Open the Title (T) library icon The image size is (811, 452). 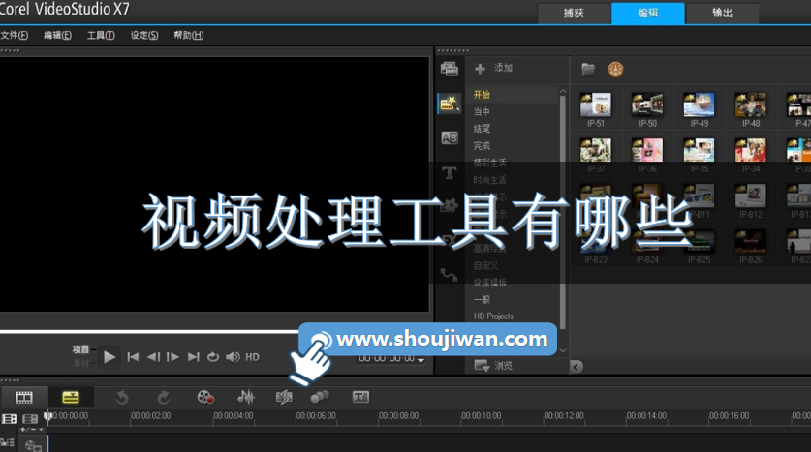click(449, 173)
